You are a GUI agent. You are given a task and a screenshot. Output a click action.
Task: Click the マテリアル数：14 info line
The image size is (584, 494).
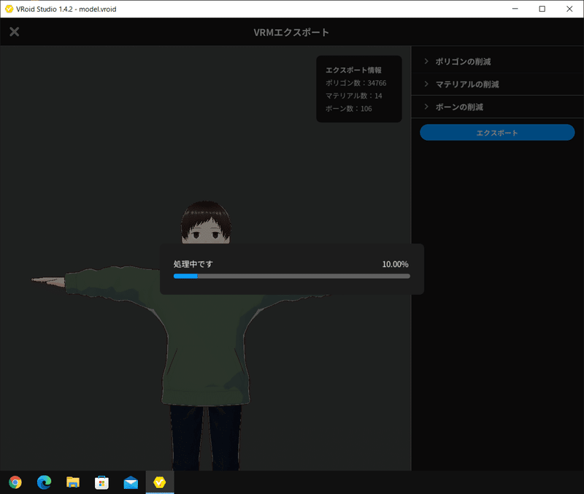[353, 96]
